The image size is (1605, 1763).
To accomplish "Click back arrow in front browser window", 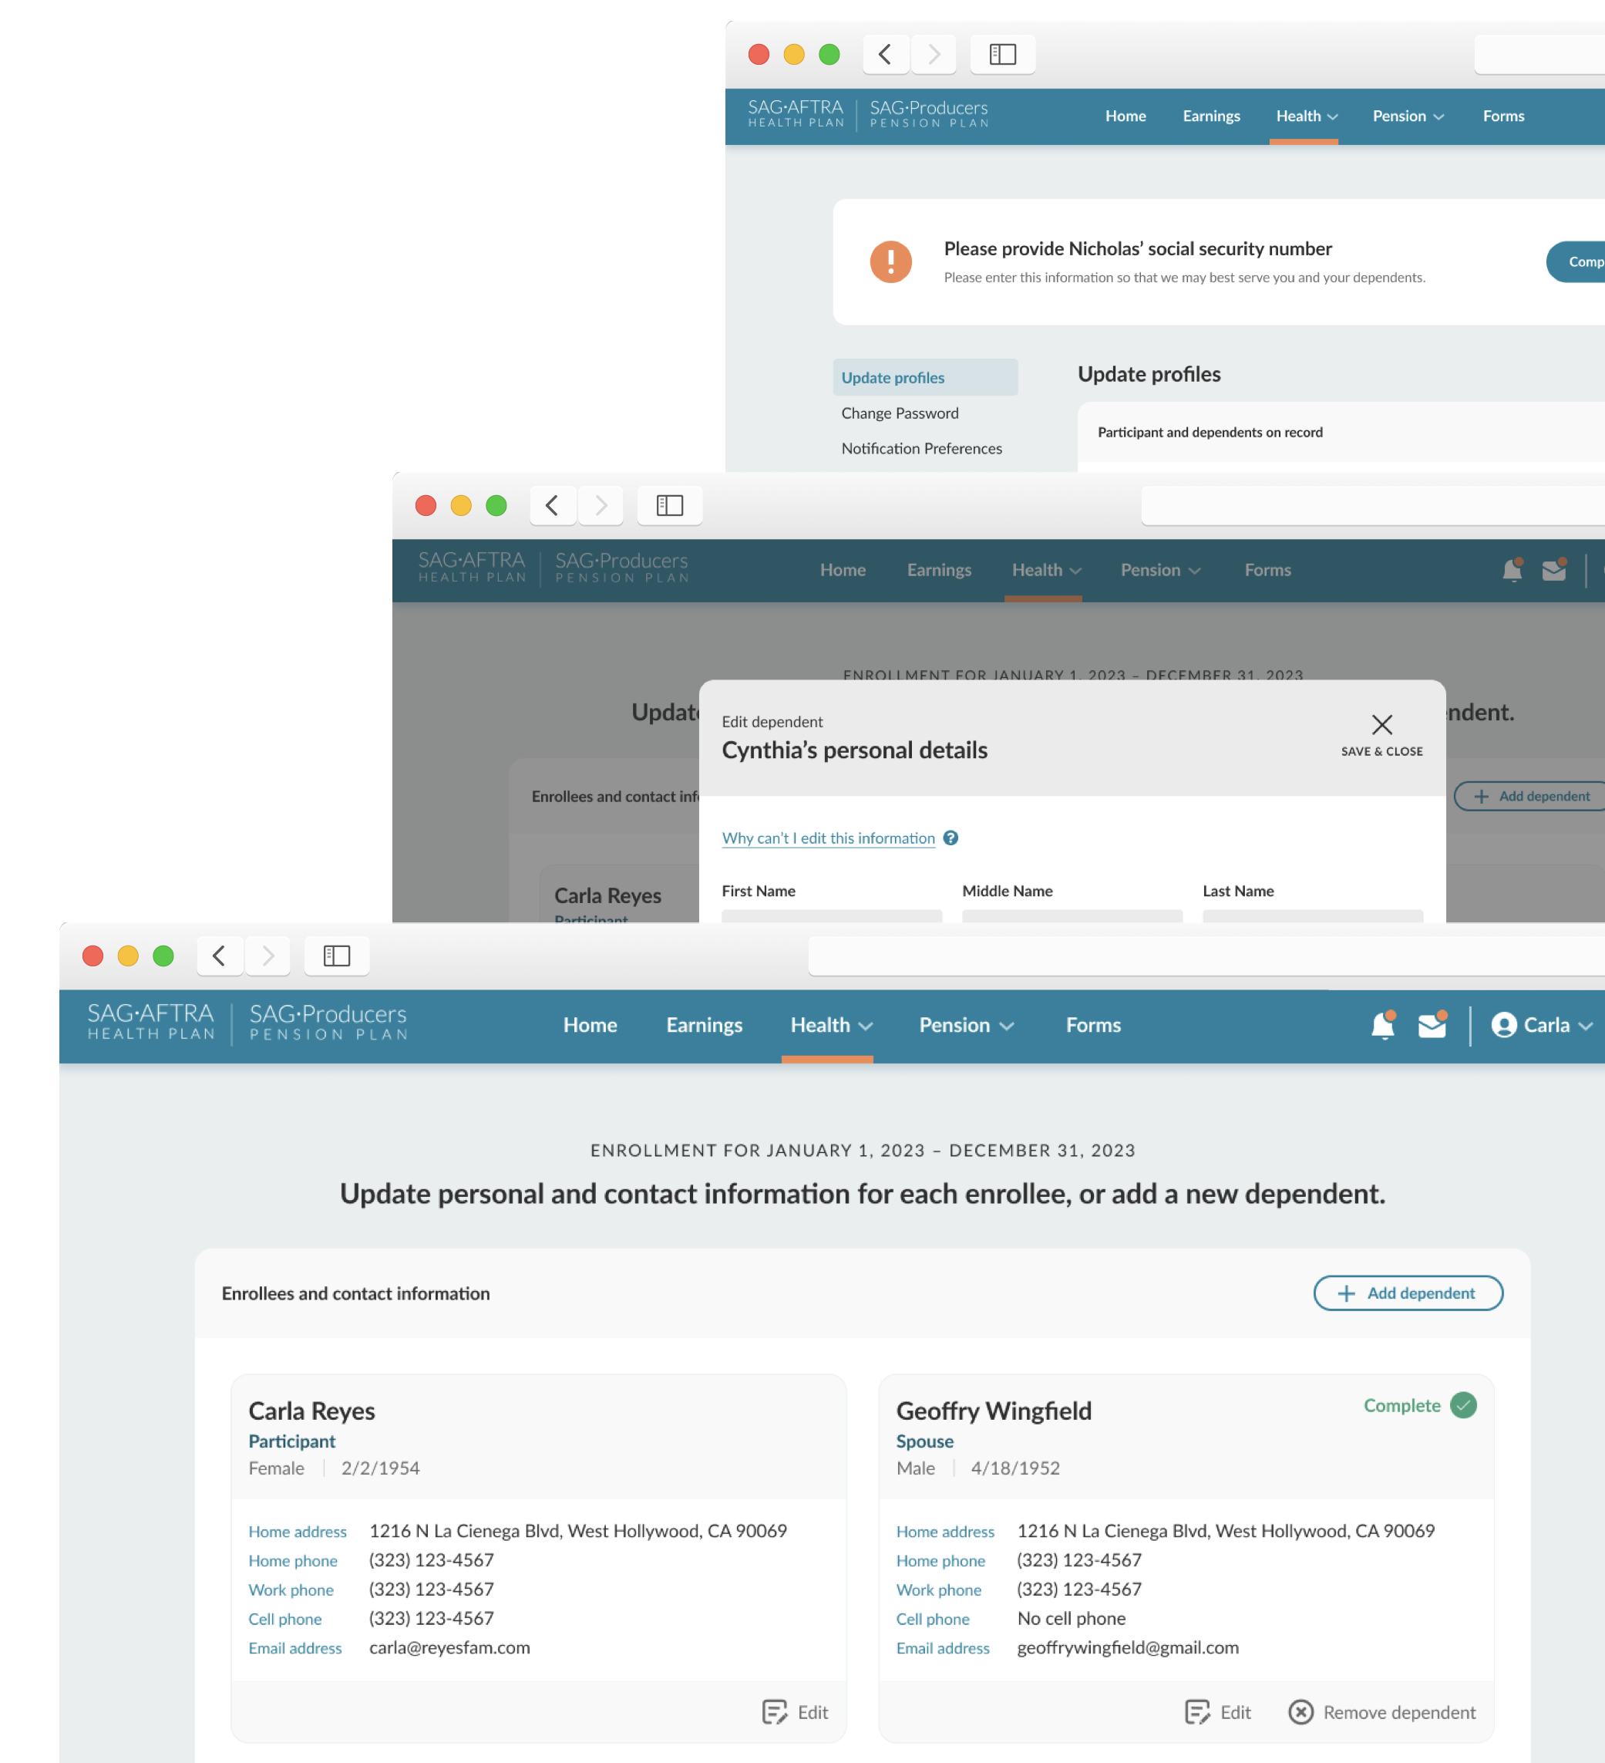I will 220,956.
